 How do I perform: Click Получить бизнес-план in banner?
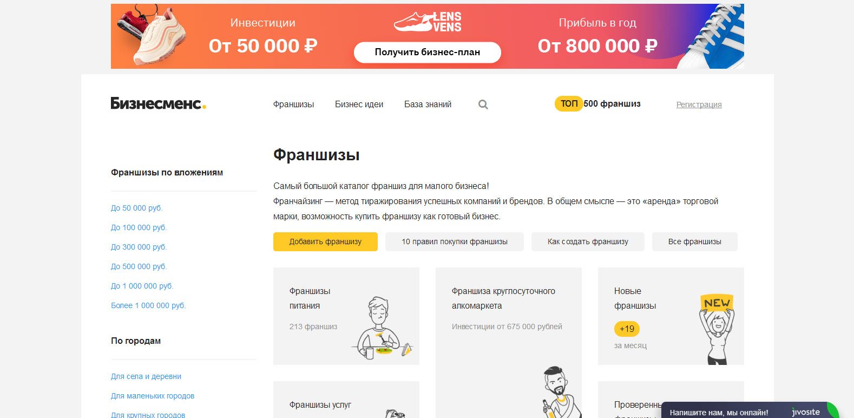(428, 52)
